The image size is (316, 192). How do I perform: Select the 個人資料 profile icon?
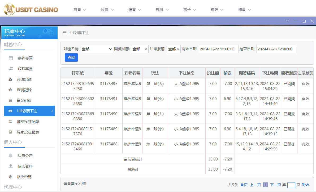(10, 166)
